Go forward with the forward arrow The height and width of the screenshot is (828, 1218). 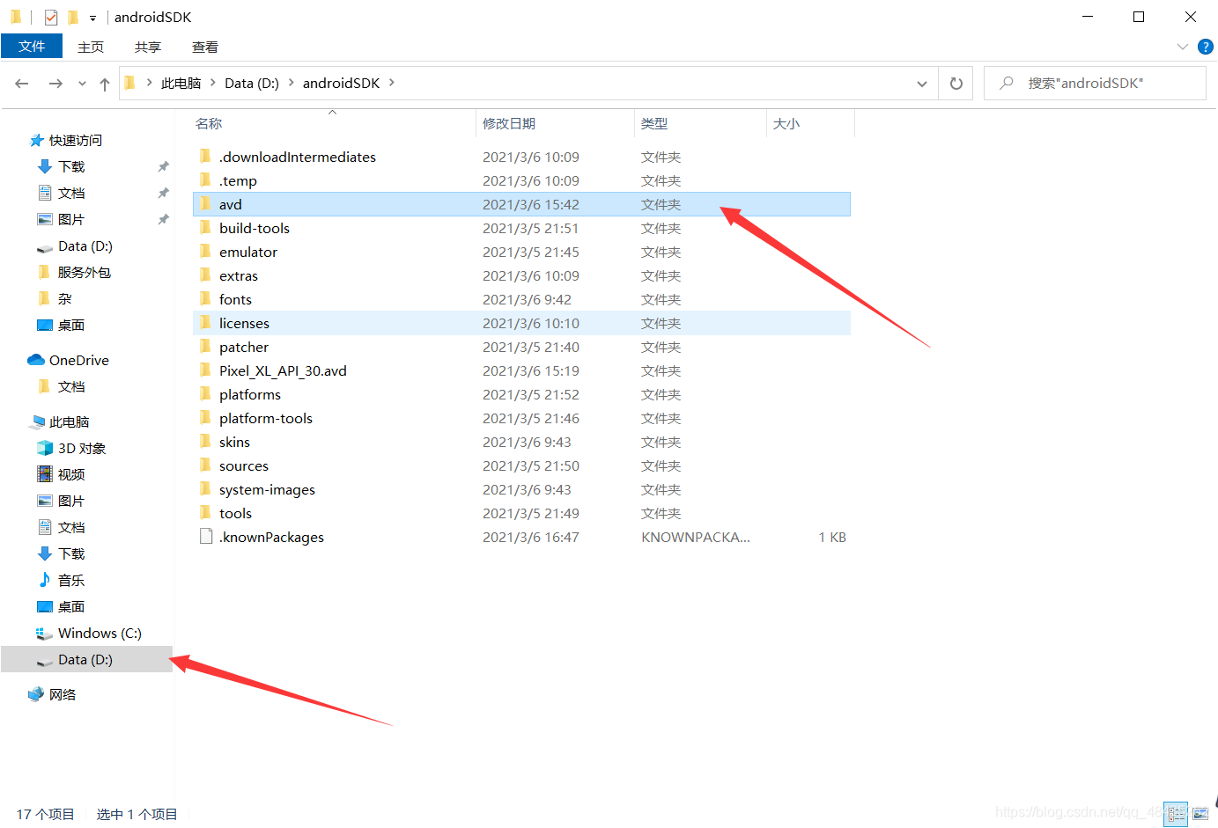click(55, 84)
